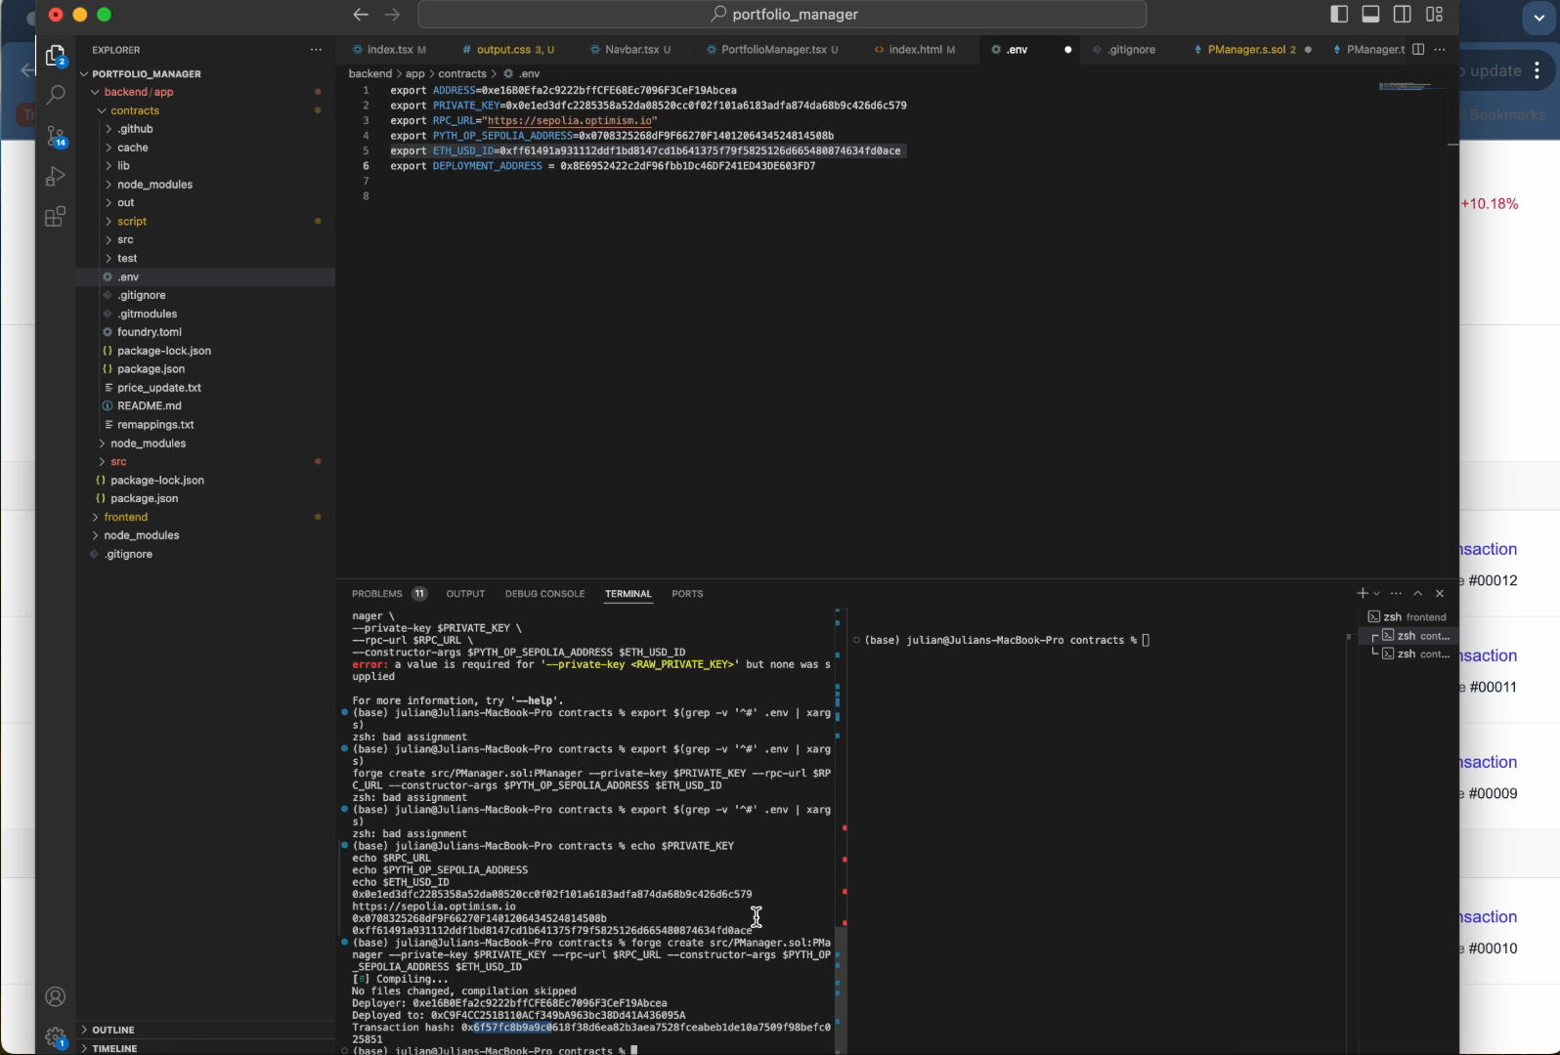This screenshot has width=1560, height=1055.
Task: Expand the TIMELINE section
Action: point(114,1048)
